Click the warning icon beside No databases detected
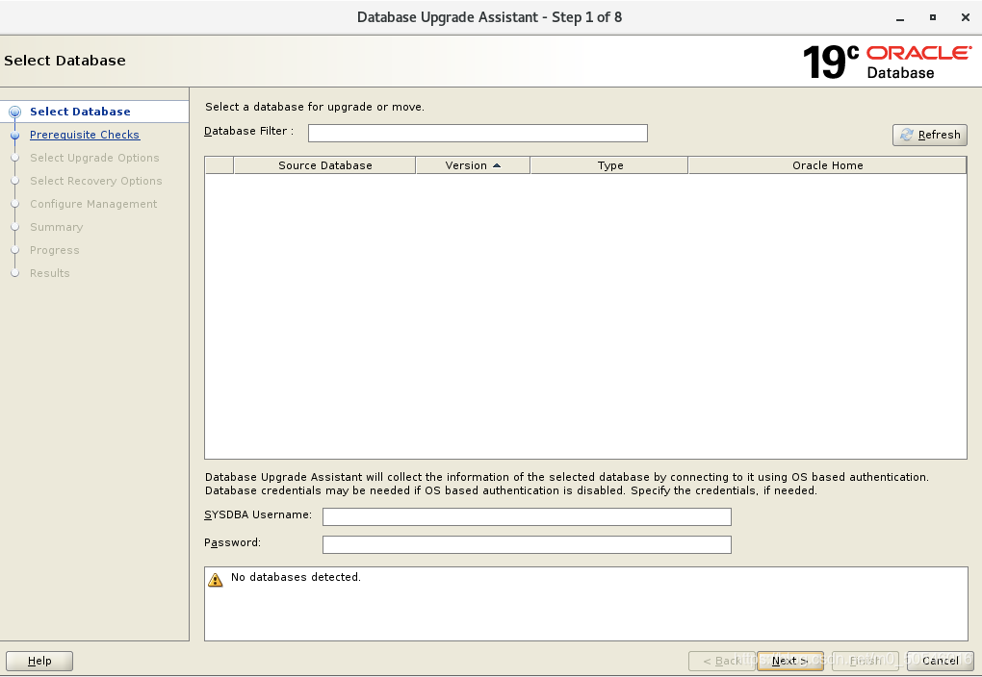This screenshot has height=677, width=982. (215, 579)
